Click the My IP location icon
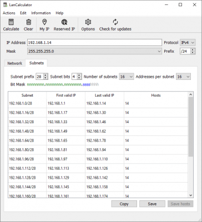 tap(44, 22)
